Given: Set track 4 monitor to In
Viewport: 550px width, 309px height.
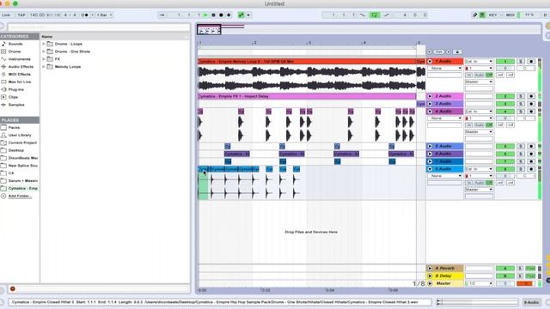Looking at the screenshot, I should point(469,125).
